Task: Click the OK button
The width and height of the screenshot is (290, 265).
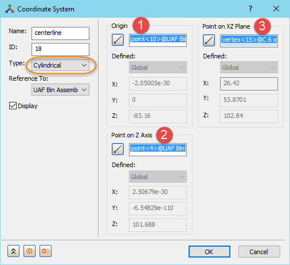Action: 209,252
